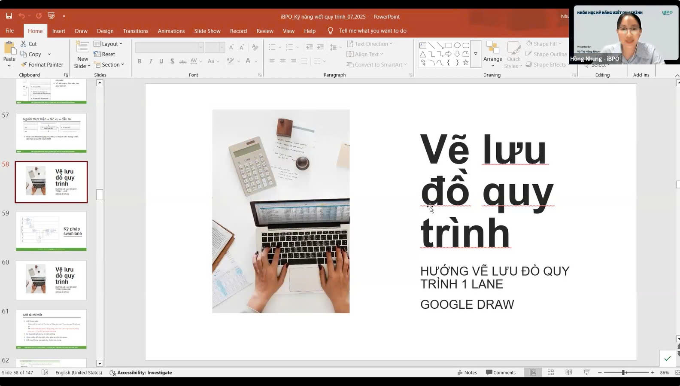
Task: Expand the Layout dropdown
Action: pyautogui.click(x=108, y=44)
